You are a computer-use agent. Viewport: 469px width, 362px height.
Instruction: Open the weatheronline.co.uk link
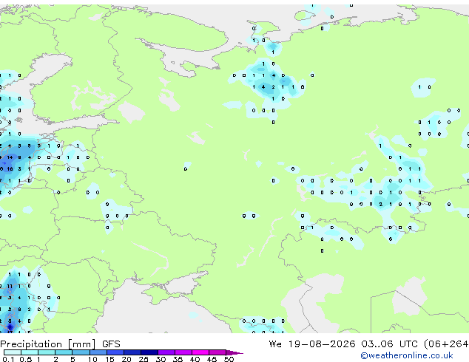[x=407, y=355]
